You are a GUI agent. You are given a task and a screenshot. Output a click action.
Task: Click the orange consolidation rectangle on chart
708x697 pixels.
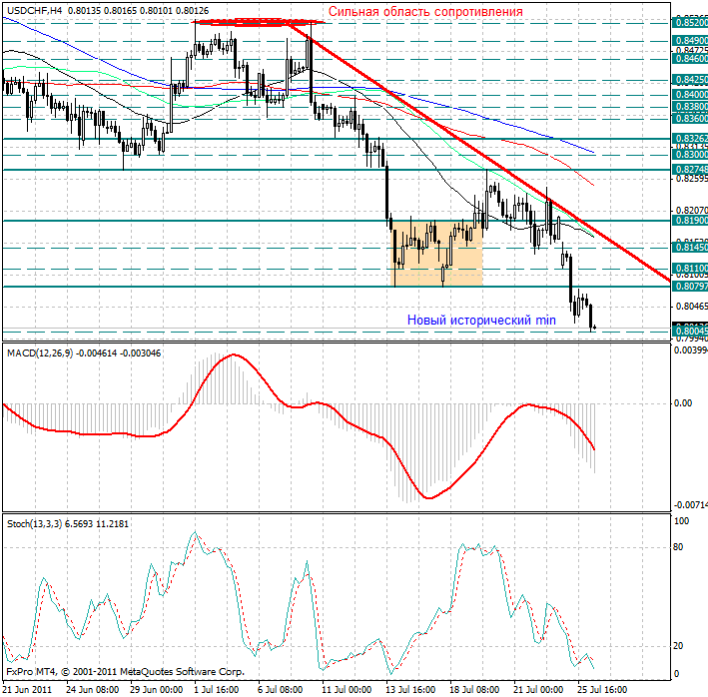tap(437, 254)
